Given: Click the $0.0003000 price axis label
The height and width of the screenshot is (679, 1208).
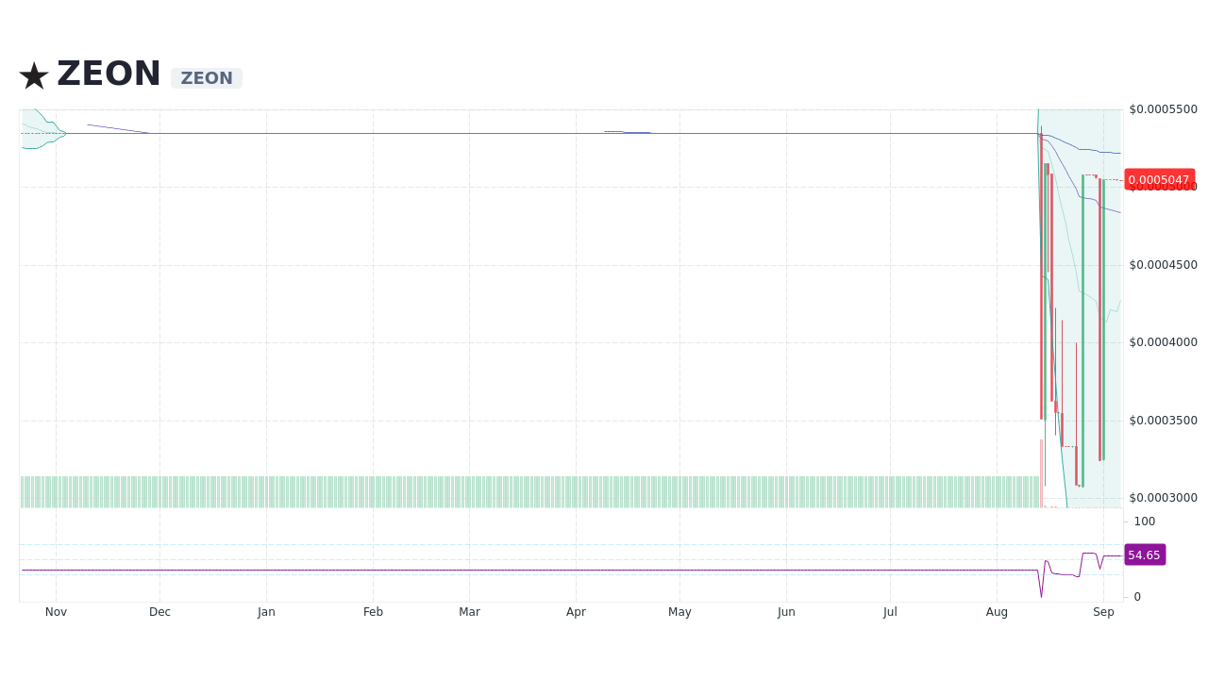Looking at the screenshot, I should pyautogui.click(x=1163, y=498).
